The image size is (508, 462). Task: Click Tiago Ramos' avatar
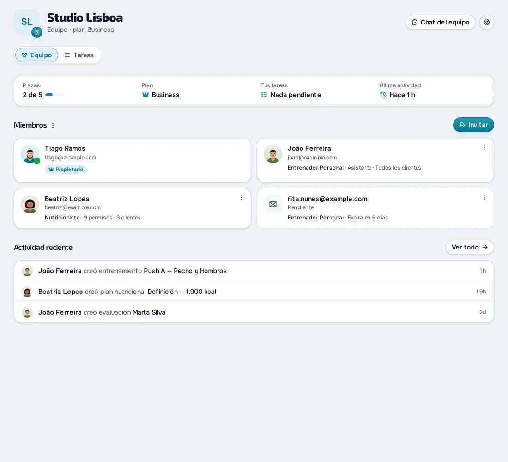click(30, 154)
